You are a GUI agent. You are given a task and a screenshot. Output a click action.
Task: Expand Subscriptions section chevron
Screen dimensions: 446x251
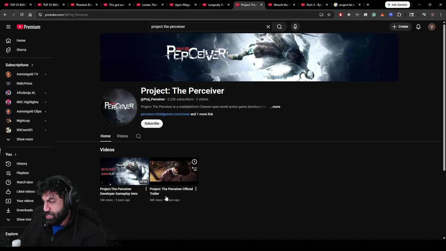click(x=32, y=65)
